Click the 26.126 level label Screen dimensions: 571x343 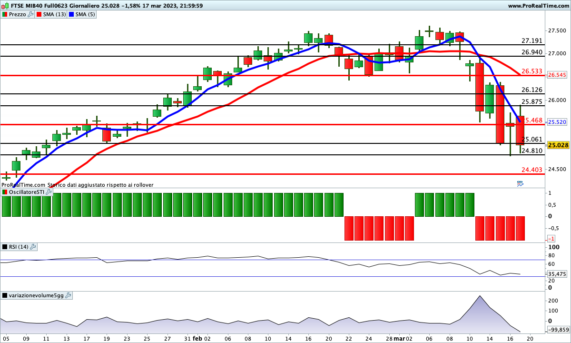click(532, 90)
